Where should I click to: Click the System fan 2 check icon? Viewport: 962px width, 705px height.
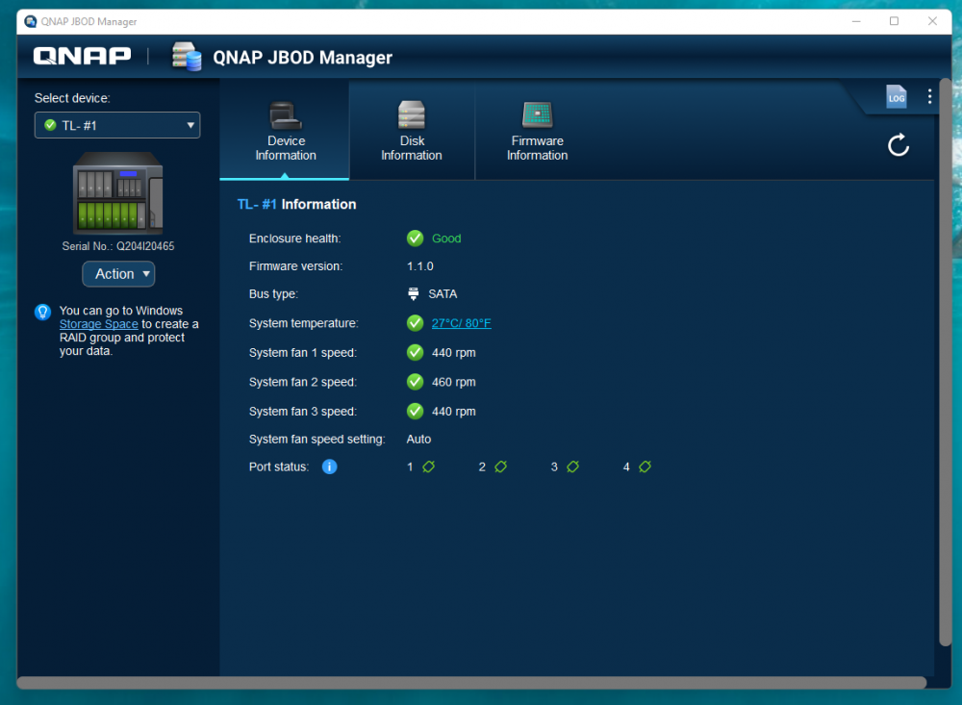tap(416, 382)
